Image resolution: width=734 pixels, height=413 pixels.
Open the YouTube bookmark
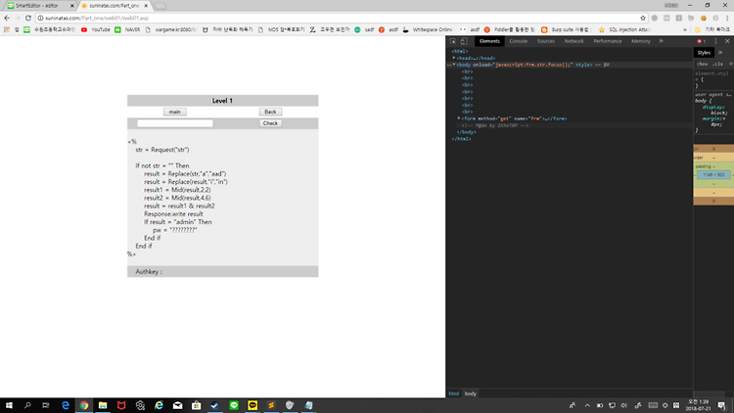[96, 29]
